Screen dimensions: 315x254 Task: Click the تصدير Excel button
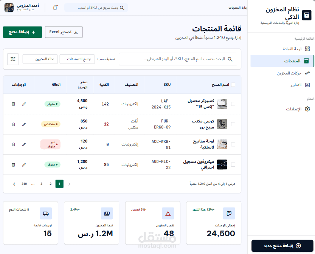pos(64,32)
